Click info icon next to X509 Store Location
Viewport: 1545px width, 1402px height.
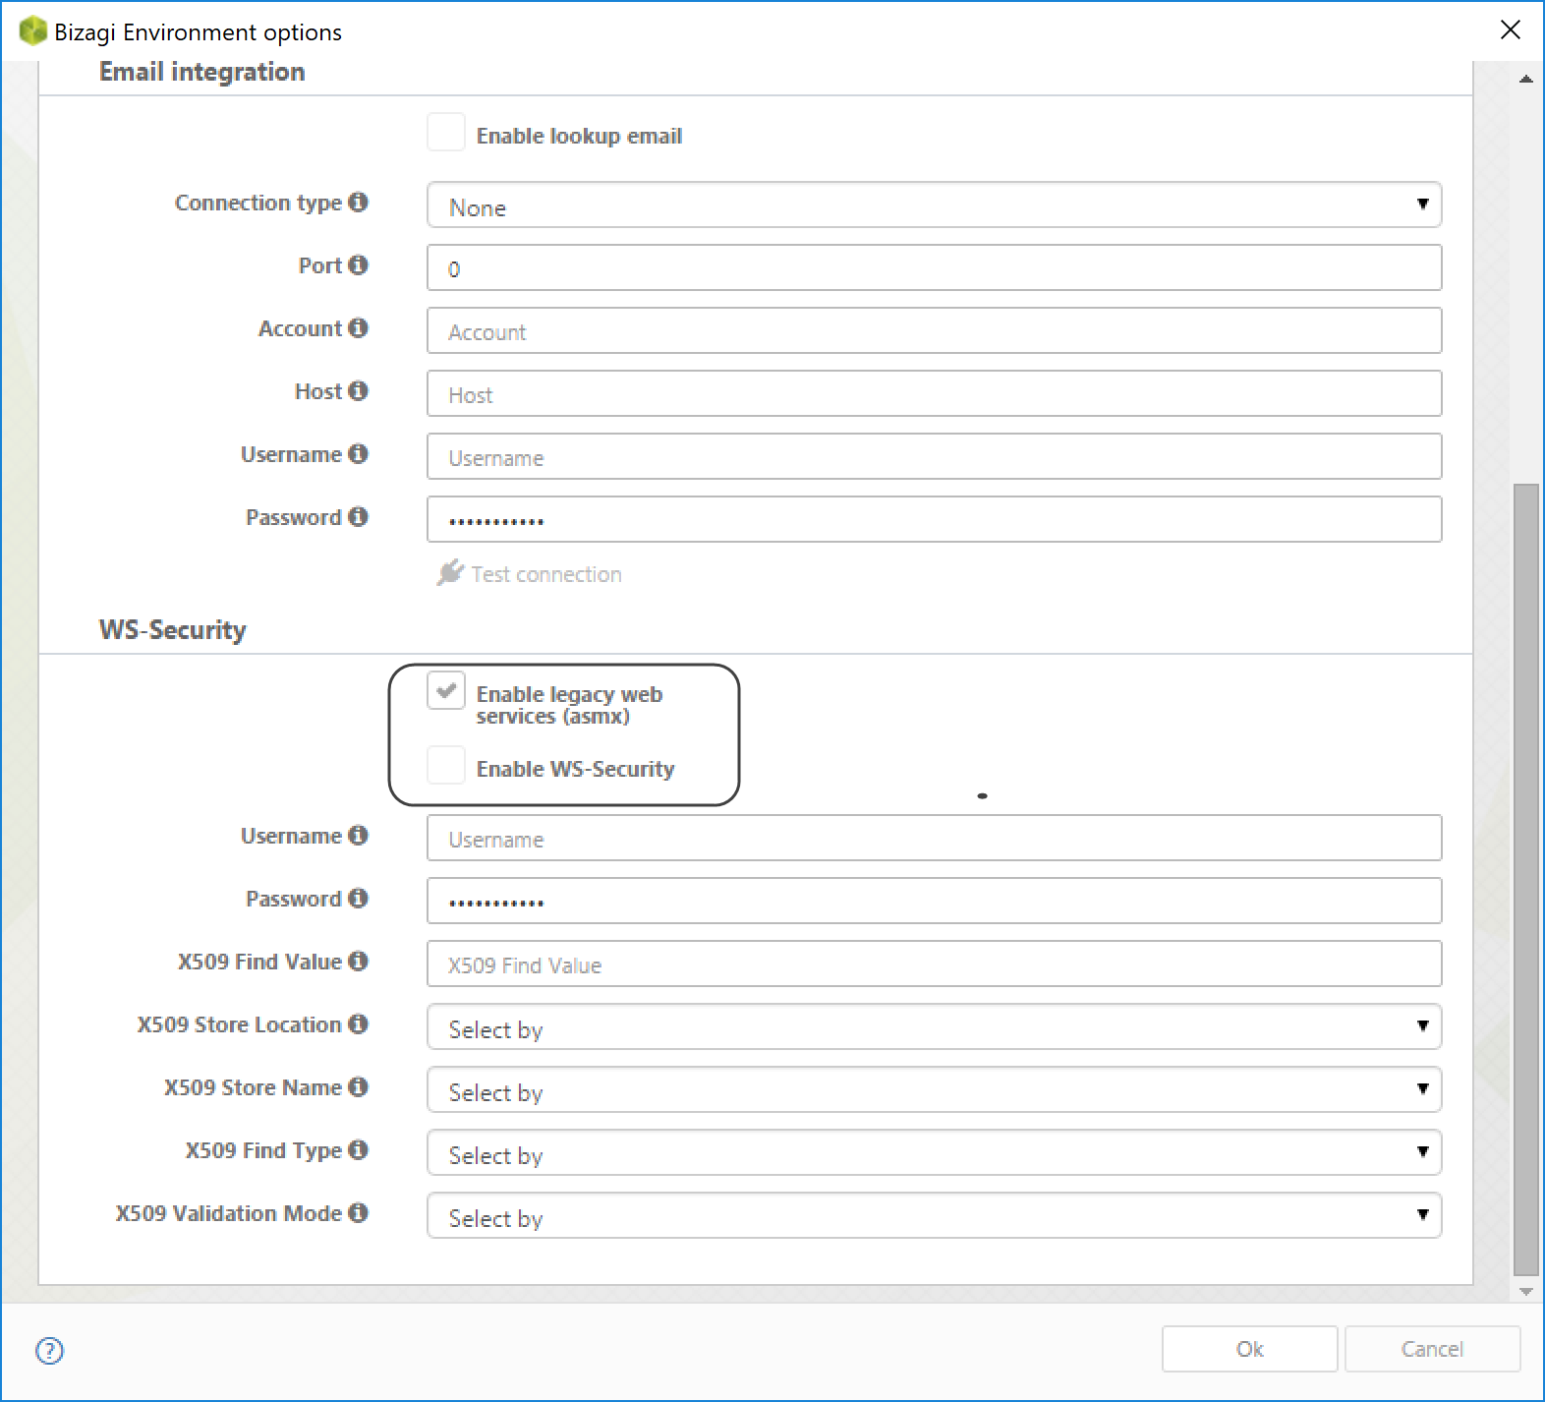pos(358,1023)
